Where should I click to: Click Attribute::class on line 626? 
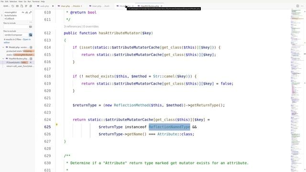pos(175,134)
